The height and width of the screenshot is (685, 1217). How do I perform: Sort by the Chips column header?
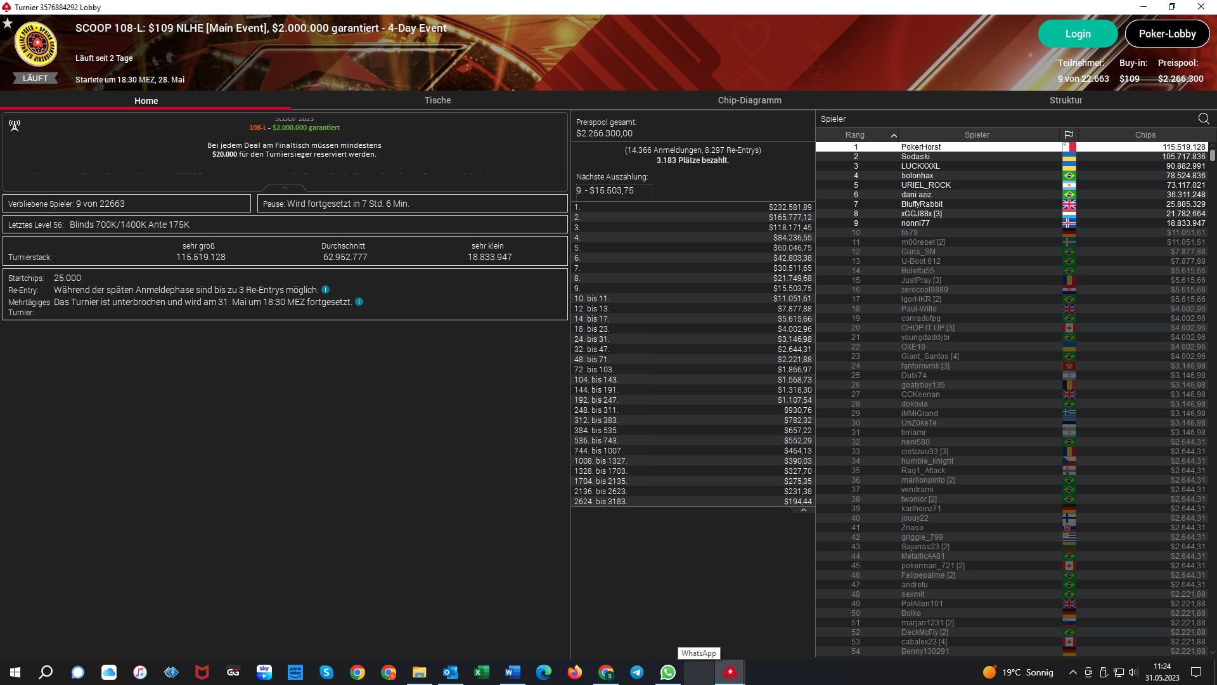pos(1145,134)
